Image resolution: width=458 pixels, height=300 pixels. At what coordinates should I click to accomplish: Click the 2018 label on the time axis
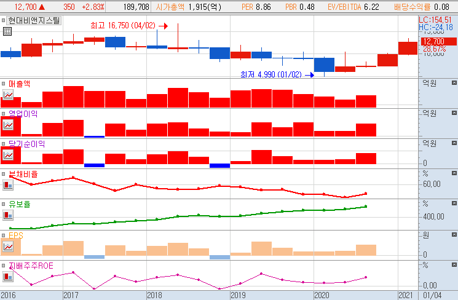tap(154, 295)
